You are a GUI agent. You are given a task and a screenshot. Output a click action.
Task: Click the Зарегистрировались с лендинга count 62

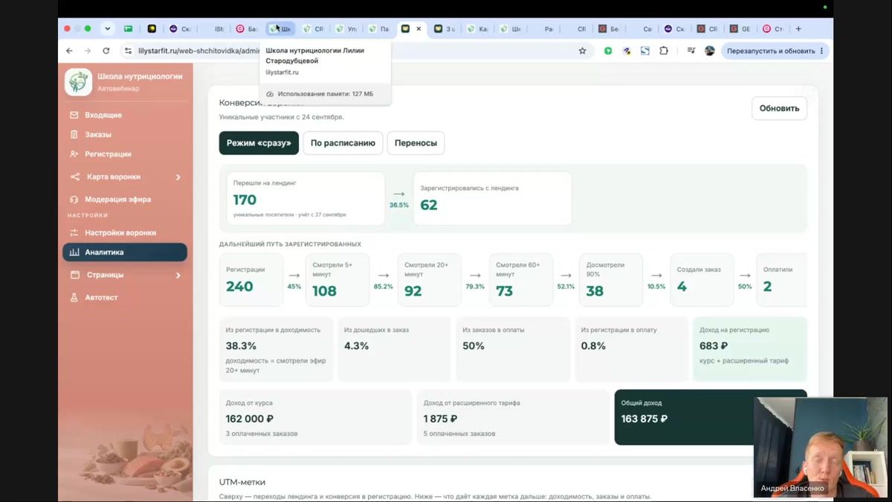(429, 205)
